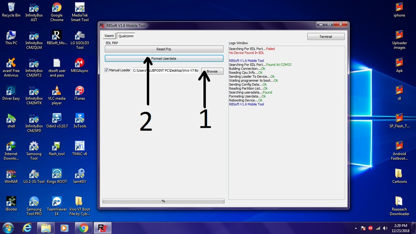Open Samsung Tool PRO shortcut
This screenshot has height=234, width=416.
[x=34, y=206]
